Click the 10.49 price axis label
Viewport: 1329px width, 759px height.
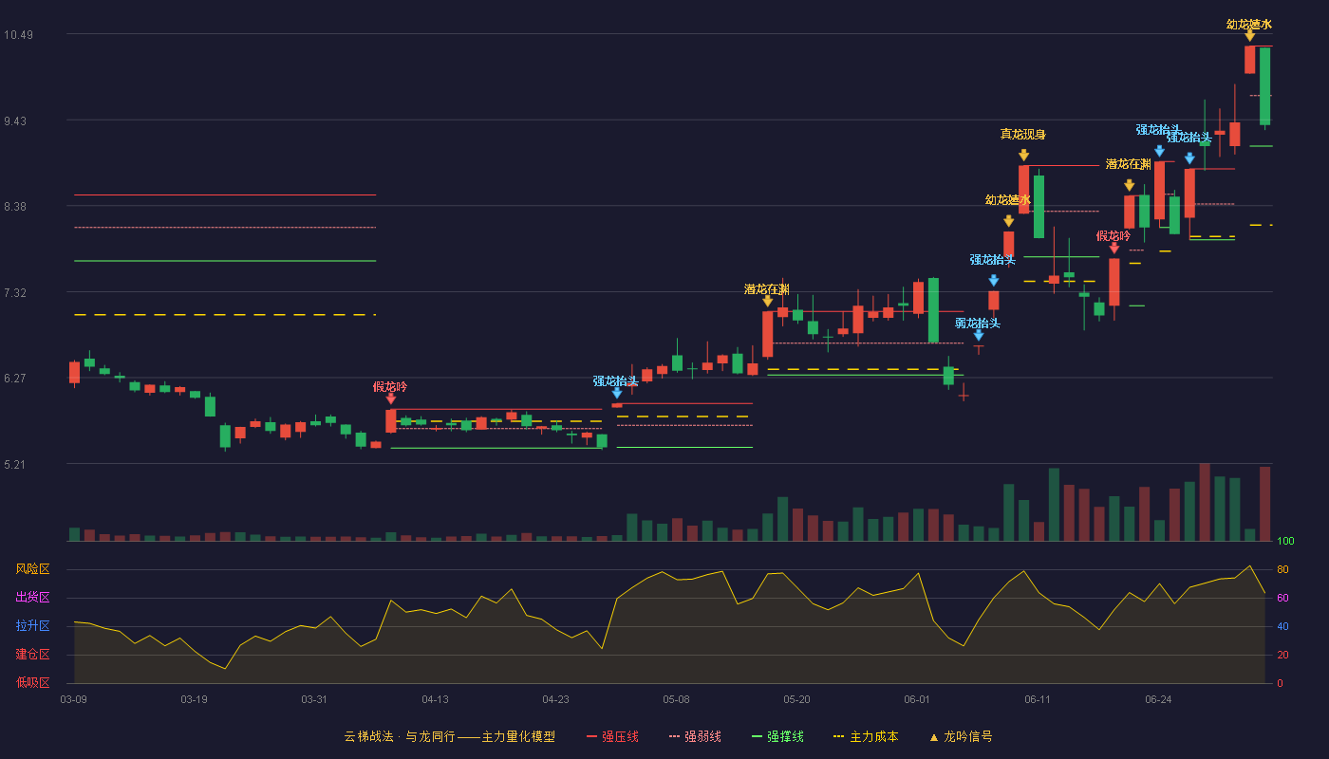click(x=18, y=35)
